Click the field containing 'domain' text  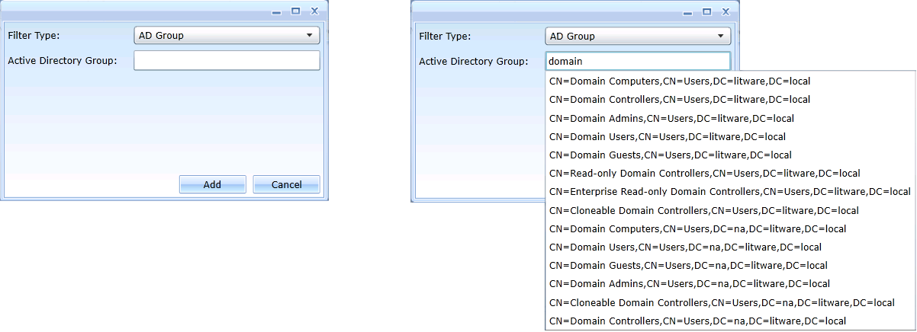pos(638,61)
